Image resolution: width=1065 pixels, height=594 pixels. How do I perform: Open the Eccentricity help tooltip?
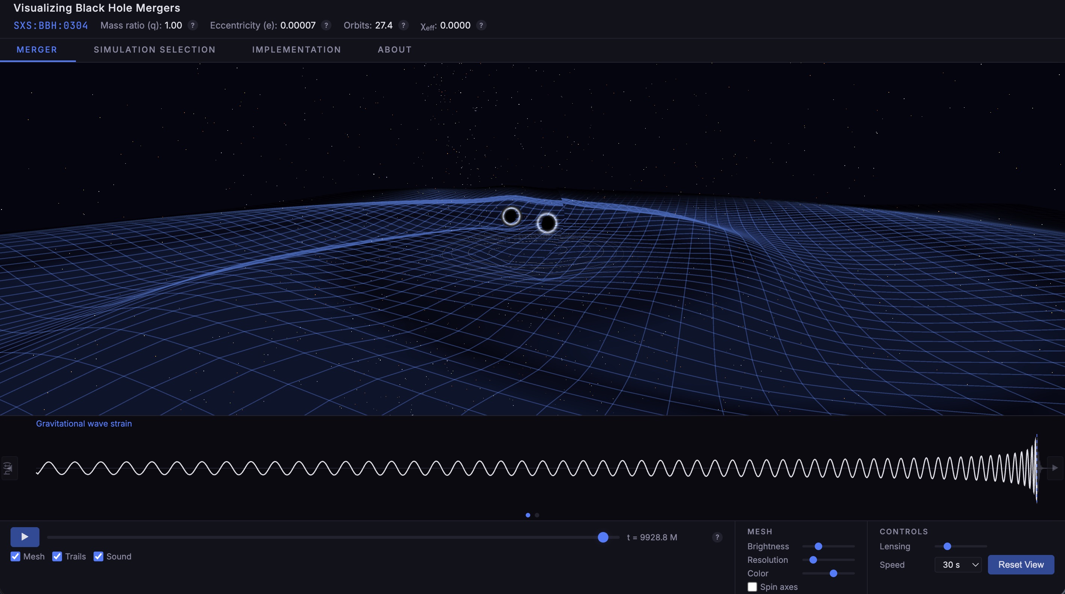click(x=326, y=25)
